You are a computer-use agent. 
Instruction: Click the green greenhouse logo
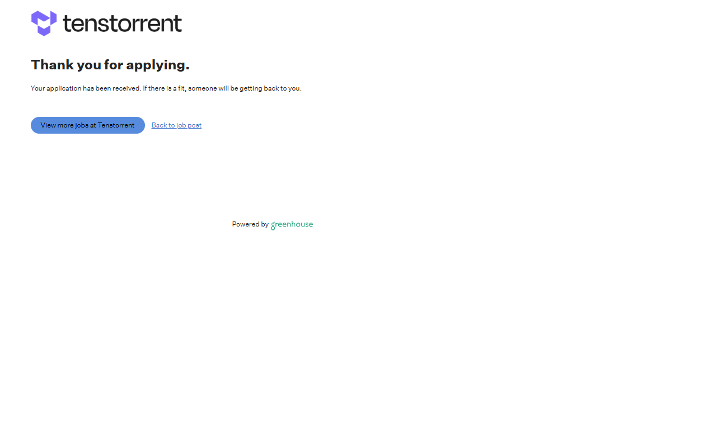292,224
